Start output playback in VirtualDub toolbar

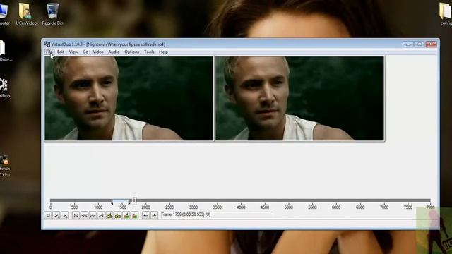pyautogui.click(x=65, y=215)
